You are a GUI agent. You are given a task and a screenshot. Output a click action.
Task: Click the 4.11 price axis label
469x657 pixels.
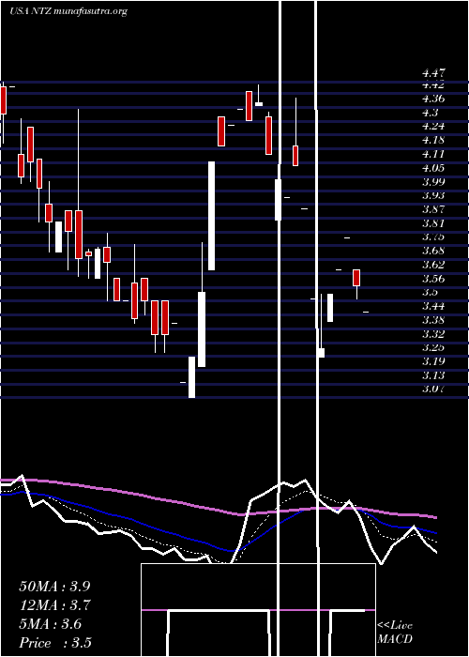433,154
